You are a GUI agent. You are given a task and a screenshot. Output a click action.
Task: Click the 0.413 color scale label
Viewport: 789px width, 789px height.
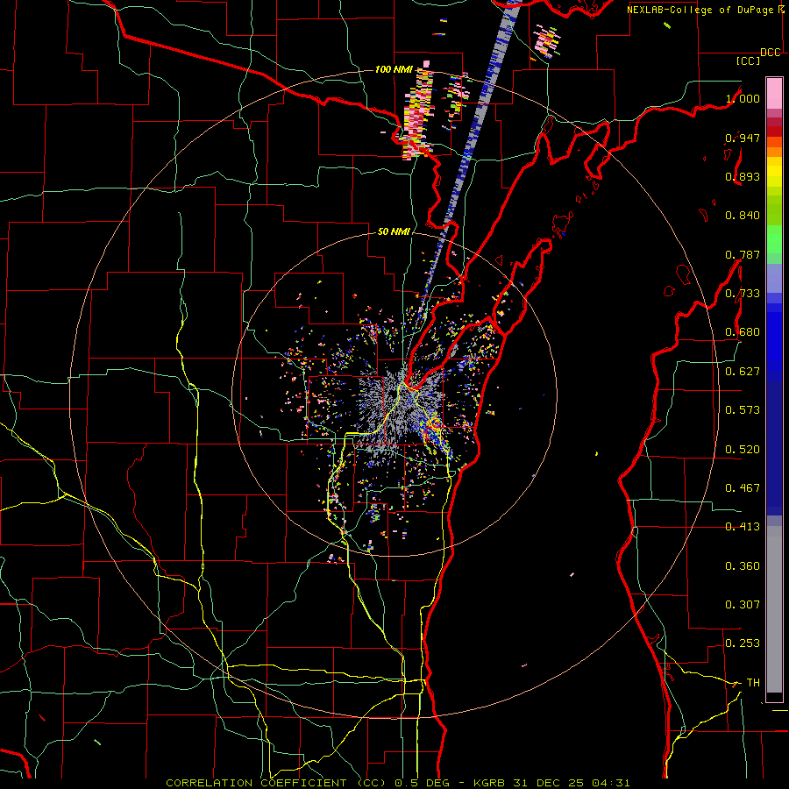(x=743, y=526)
